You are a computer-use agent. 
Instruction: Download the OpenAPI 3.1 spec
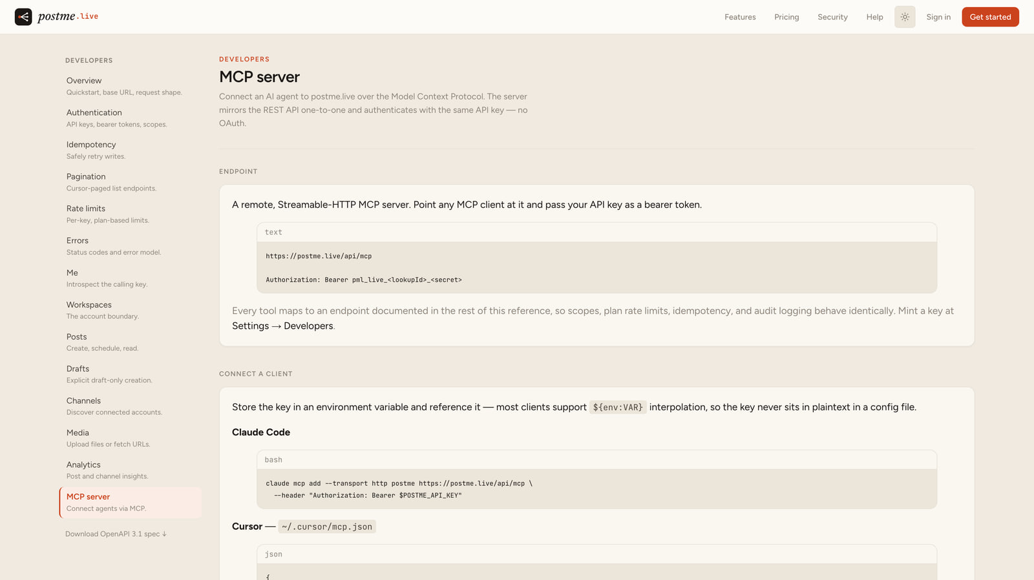pyautogui.click(x=116, y=534)
